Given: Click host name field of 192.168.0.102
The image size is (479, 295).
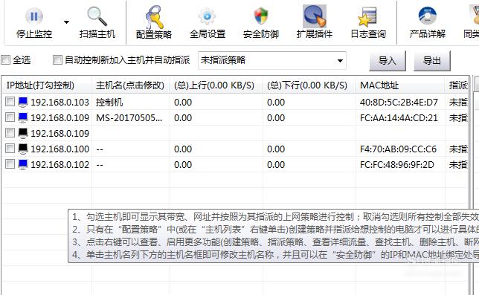Looking at the screenshot, I should (131, 164).
